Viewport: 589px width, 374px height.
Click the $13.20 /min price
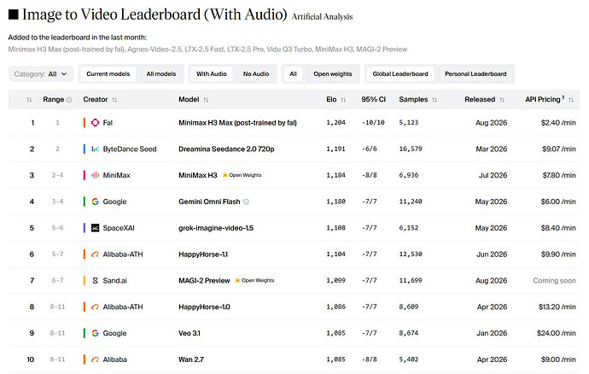click(x=557, y=307)
